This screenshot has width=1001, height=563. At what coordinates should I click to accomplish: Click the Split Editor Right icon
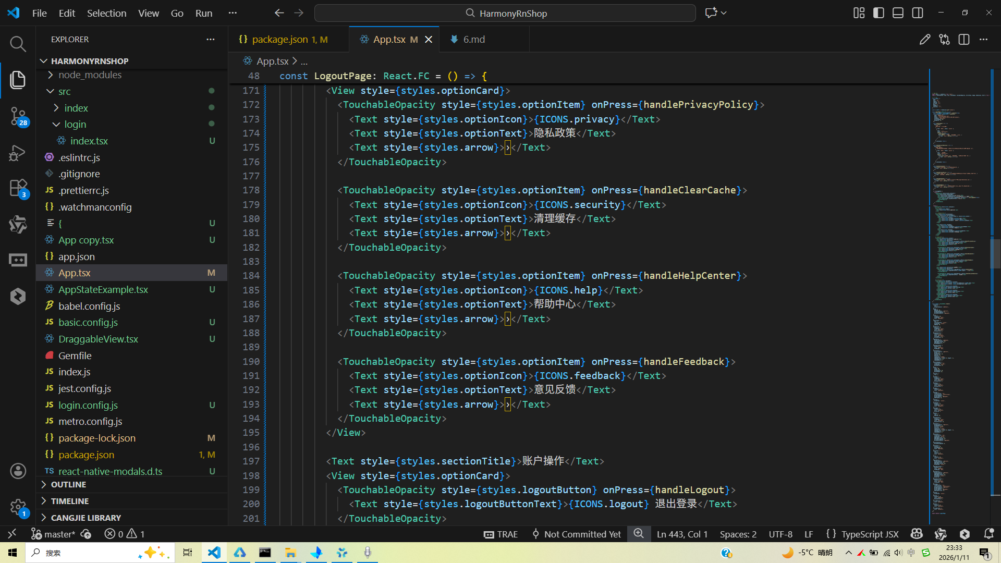[x=964, y=40]
